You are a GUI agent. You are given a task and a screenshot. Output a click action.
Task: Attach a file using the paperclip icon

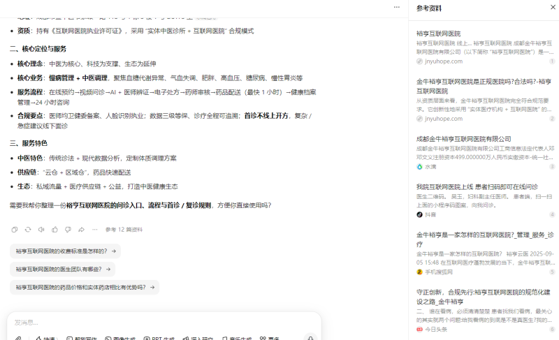pyautogui.click(x=18, y=338)
